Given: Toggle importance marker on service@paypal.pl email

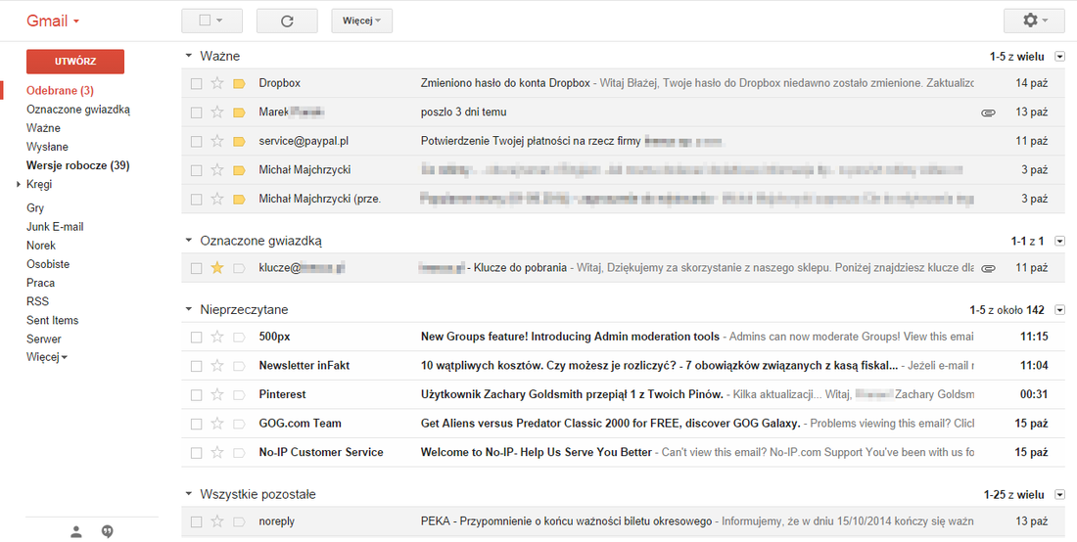Looking at the screenshot, I should click(x=239, y=141).
